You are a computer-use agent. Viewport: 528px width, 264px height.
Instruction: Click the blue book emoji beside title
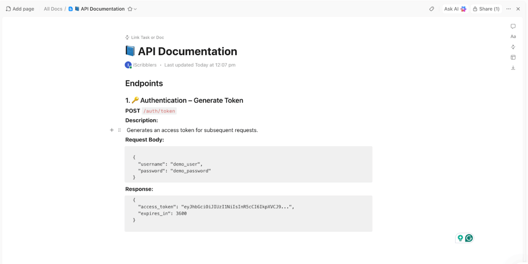coord(130,51)
